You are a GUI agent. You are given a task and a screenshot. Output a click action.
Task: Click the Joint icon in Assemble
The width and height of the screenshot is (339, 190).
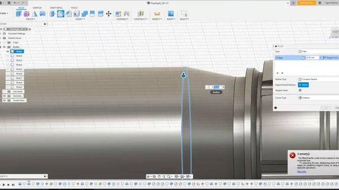click(x=127, y=14)
